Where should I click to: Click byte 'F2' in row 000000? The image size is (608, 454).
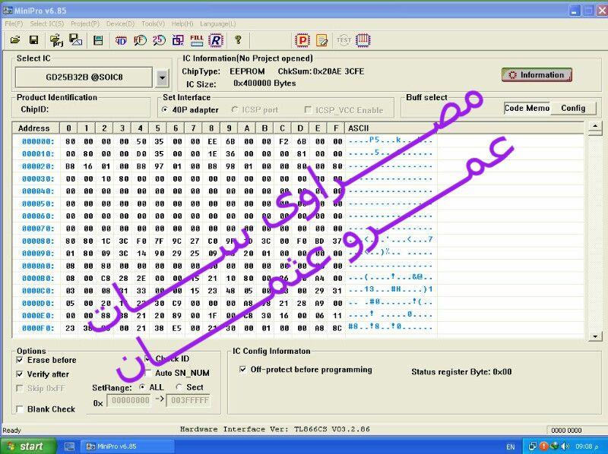pyautogui.click(x=283, y=142)
